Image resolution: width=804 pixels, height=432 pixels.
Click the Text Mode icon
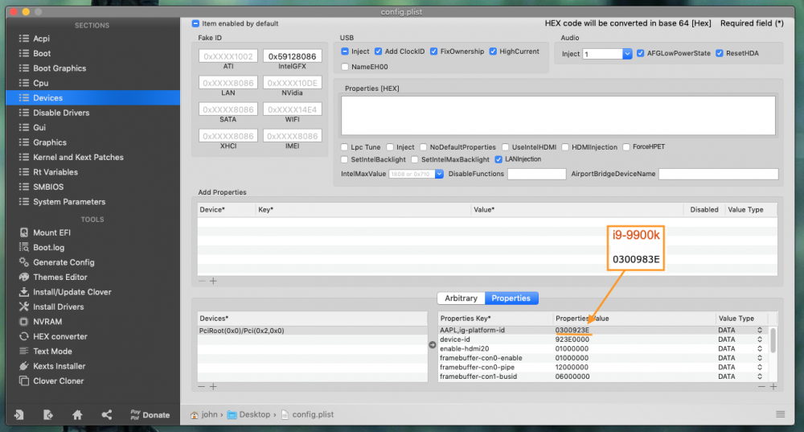click(23, 352)
